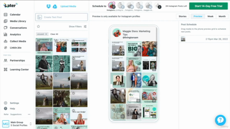Click Upload Media

68,6
